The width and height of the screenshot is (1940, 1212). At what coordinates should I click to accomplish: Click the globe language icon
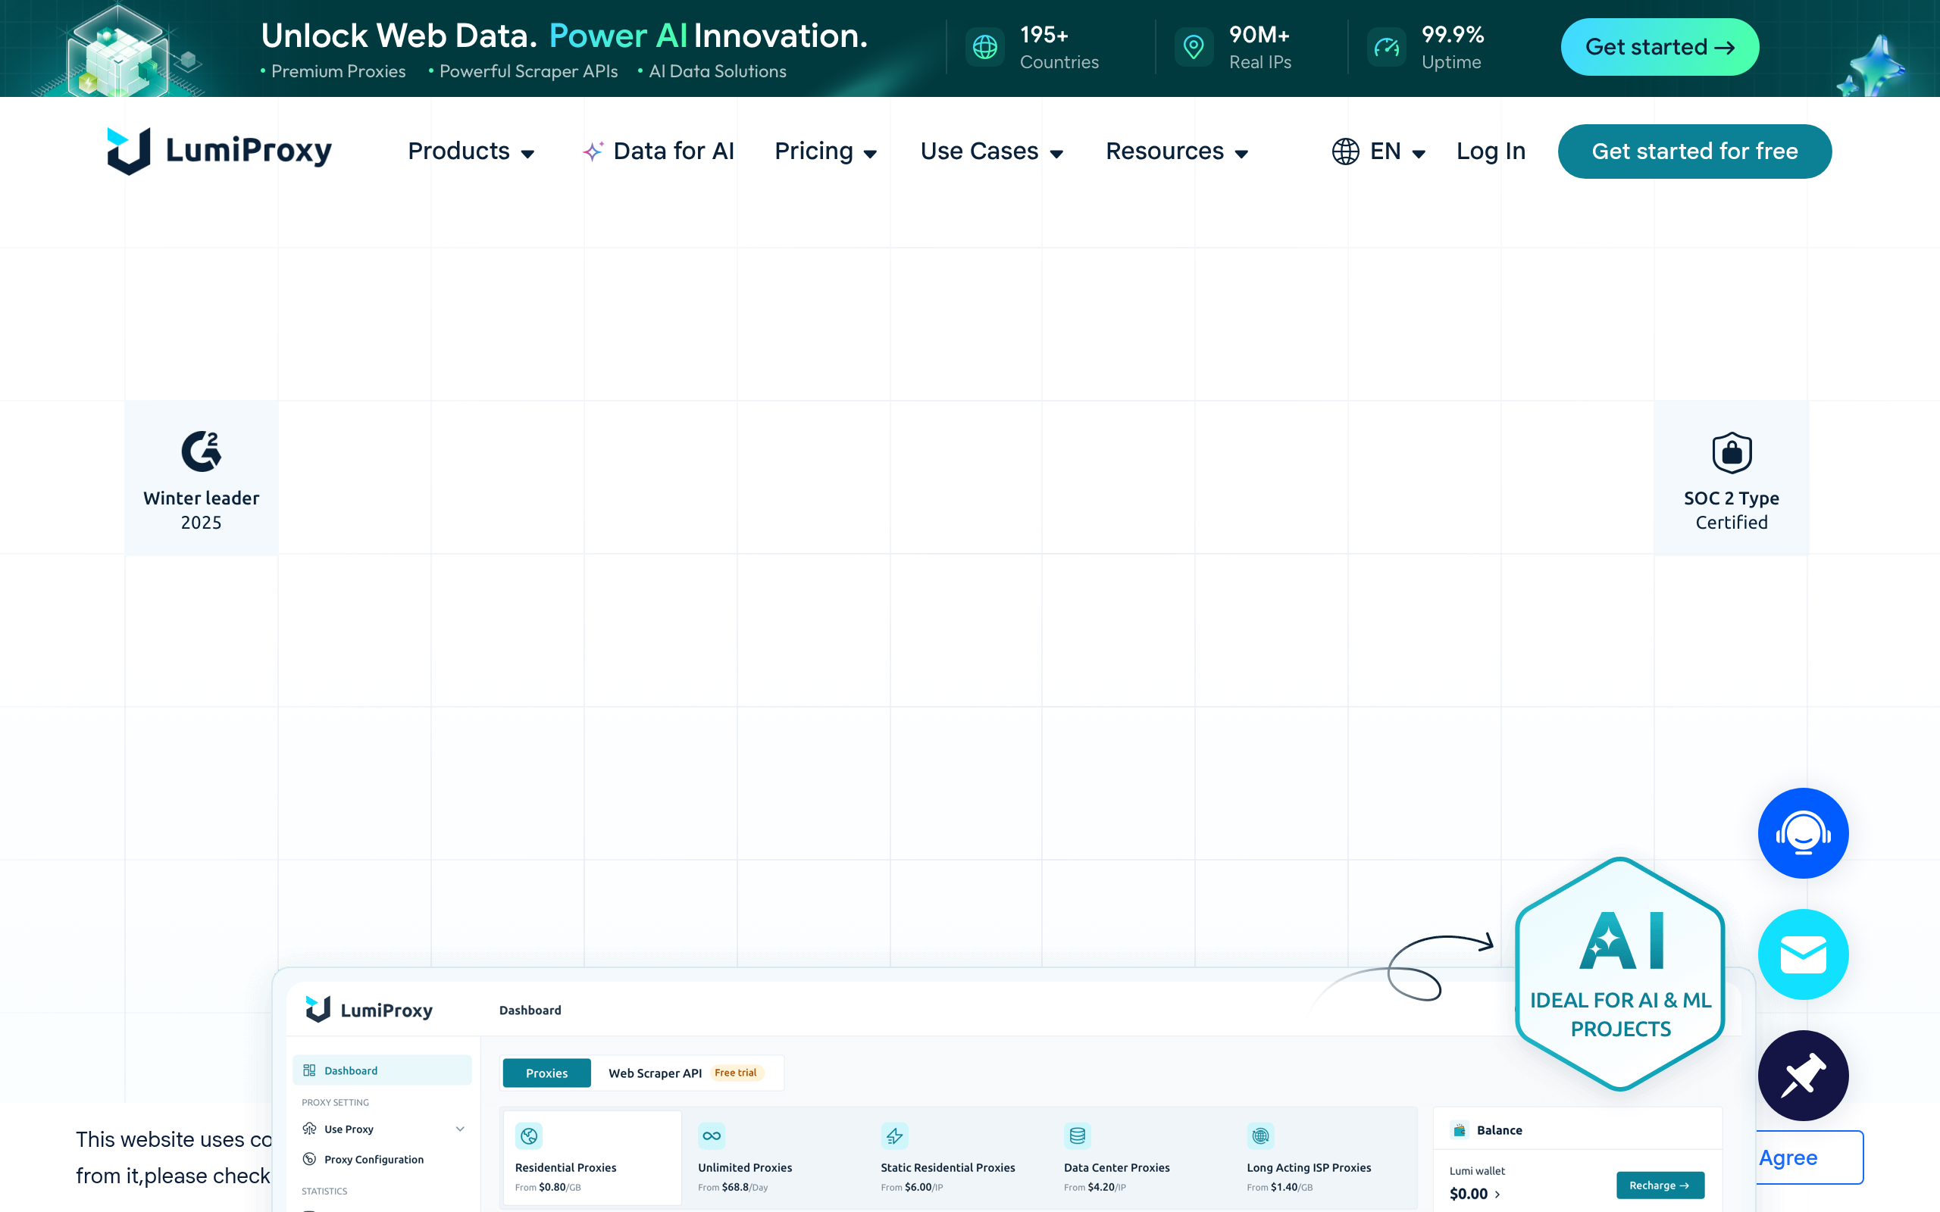tap(1345, 151)
